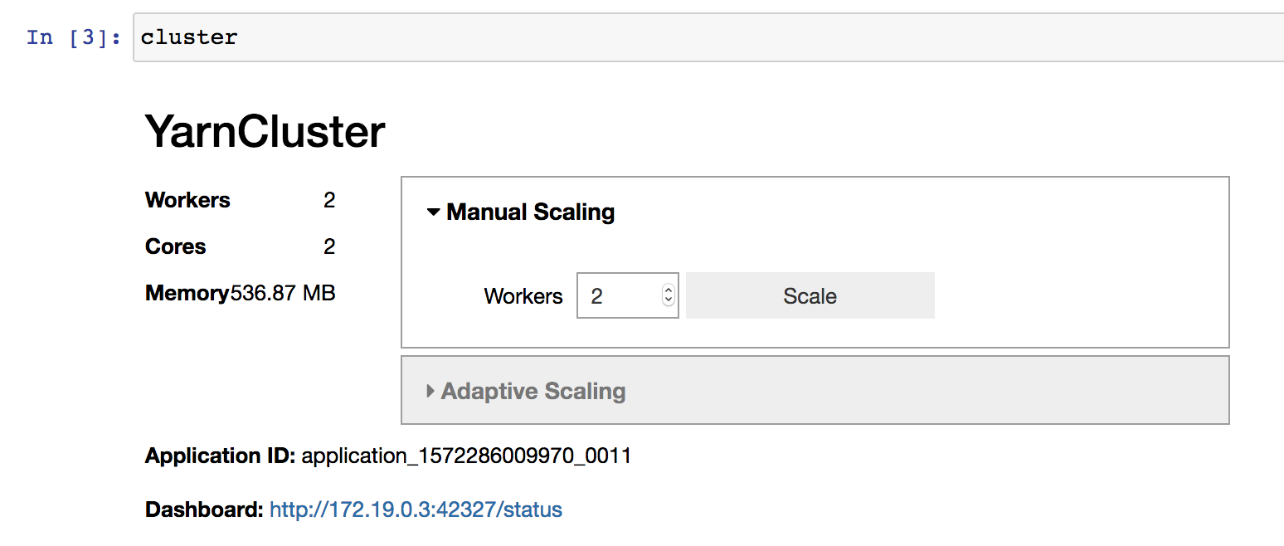The image size is (1284, 546).
Task: Click the Cores label
Action: coord(176,246)
